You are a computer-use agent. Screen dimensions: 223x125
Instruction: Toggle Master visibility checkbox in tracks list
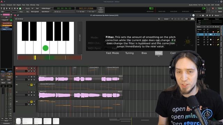tap(204, 29)
